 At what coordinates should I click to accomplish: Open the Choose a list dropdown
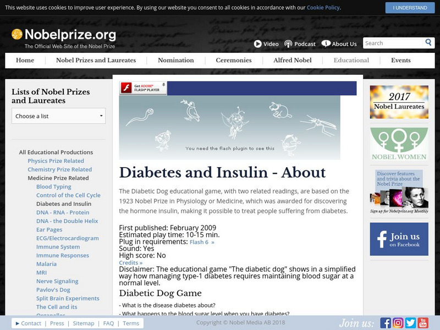tap(57, 116)
